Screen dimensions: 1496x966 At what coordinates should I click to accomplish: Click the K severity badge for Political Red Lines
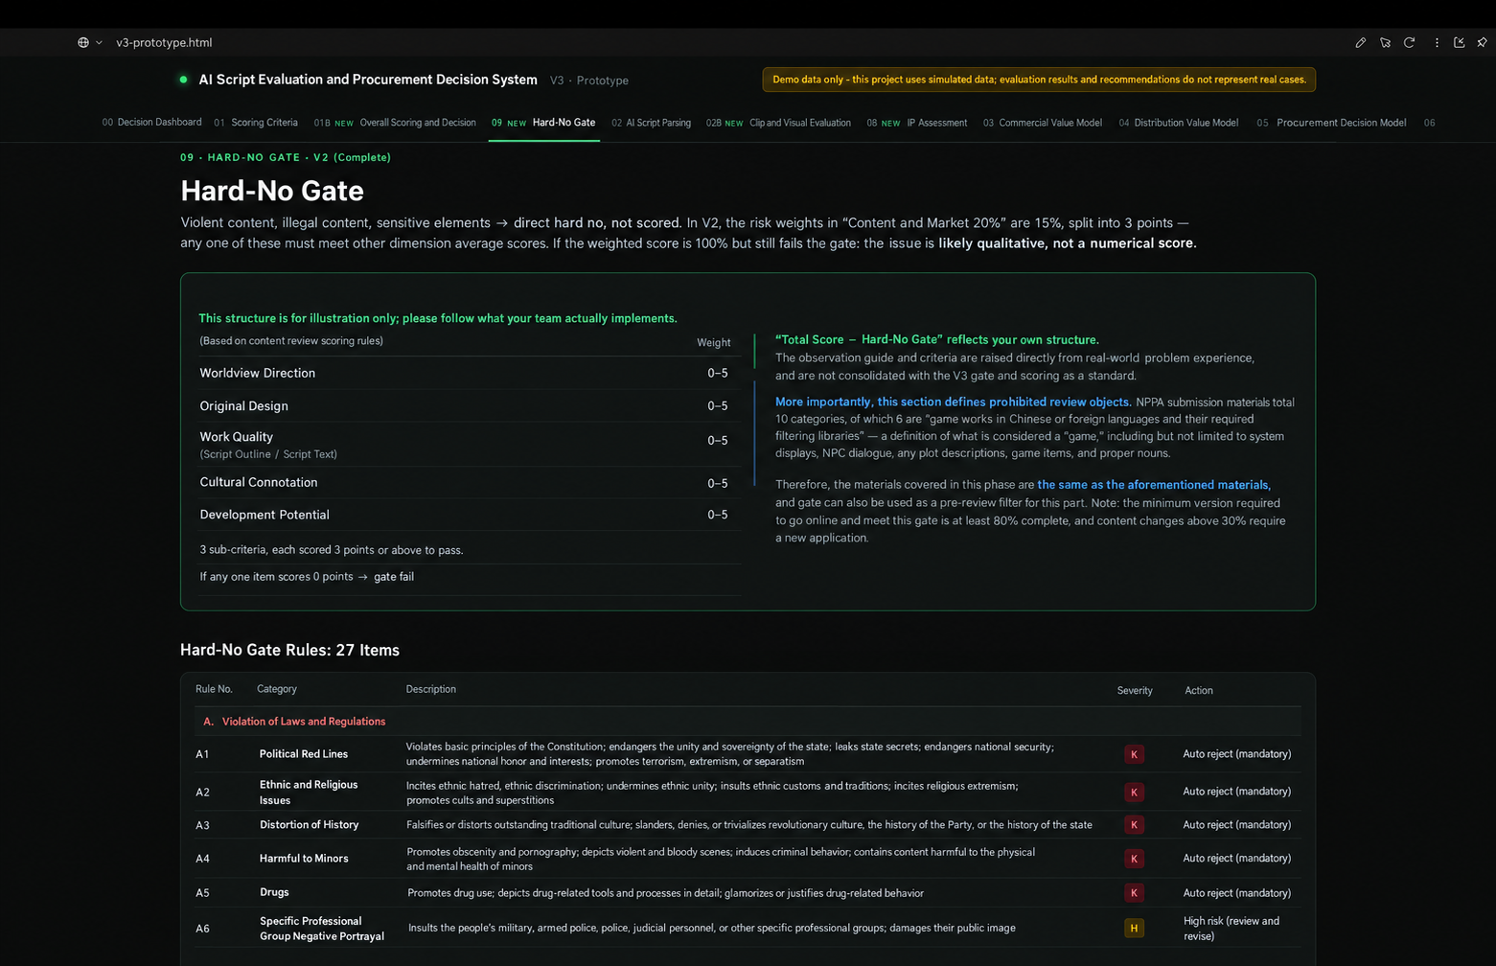click(x=1134, y=754)
